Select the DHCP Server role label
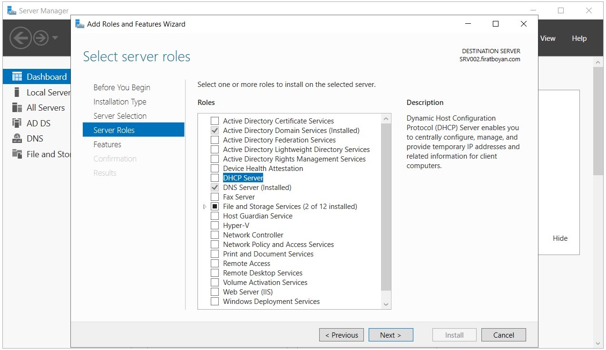Image resolution: width=606 pixels, height=350 pixels. 243,178
